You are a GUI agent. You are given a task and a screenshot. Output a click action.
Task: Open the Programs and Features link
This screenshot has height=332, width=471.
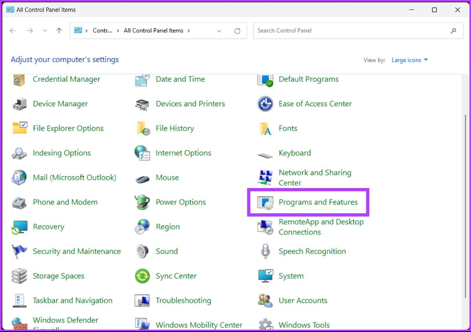click(318, 202)
